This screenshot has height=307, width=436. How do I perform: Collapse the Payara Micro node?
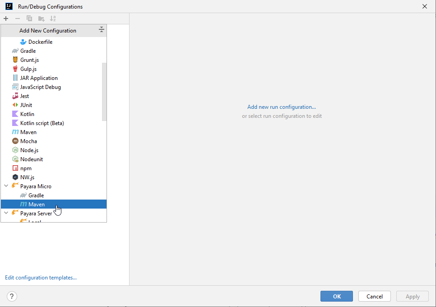[x=6, y=186]
